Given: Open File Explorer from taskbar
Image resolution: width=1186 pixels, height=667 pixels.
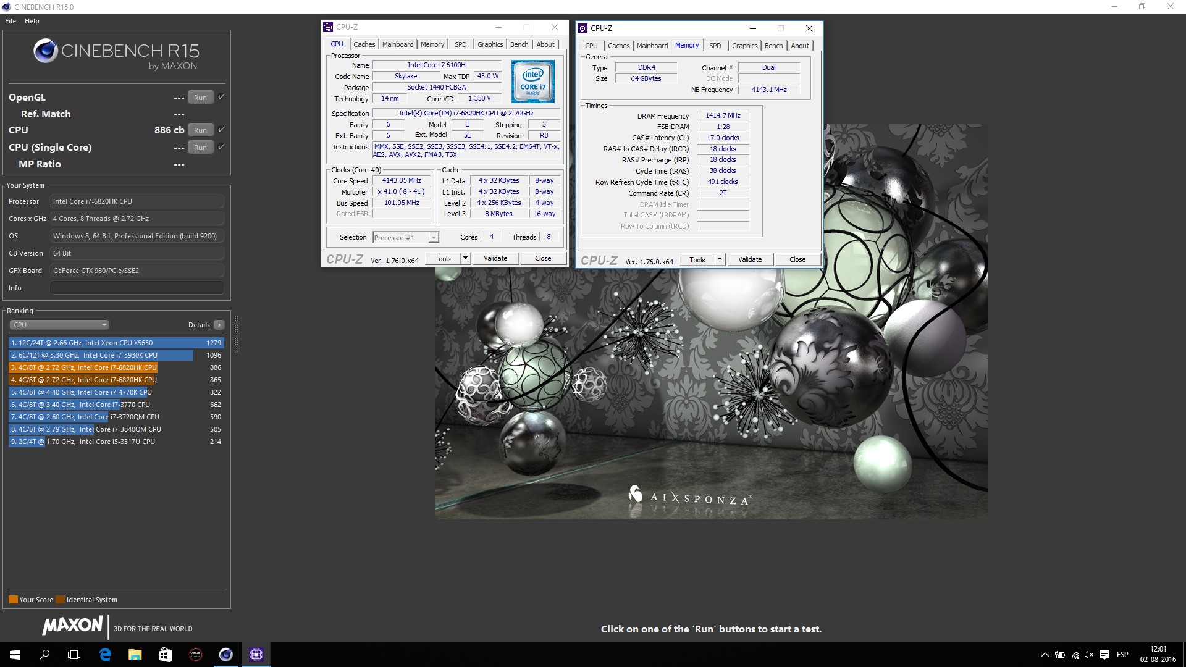Looking at the screenshot, I should pos(135,655).
